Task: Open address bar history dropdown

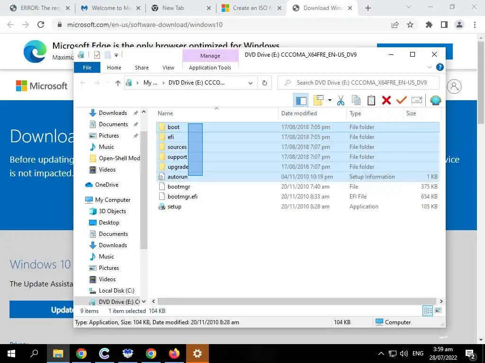Action: pos(251,83)
